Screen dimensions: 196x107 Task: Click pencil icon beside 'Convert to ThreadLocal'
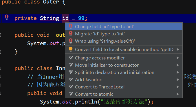(71, 87)
